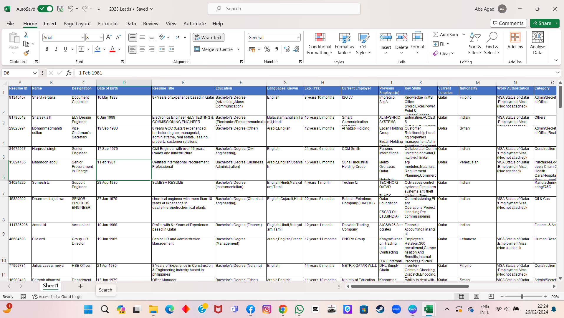Decrease font size with the smaller A icon
The height and width of the screenshot is (318, 564).
coord(118,37)
